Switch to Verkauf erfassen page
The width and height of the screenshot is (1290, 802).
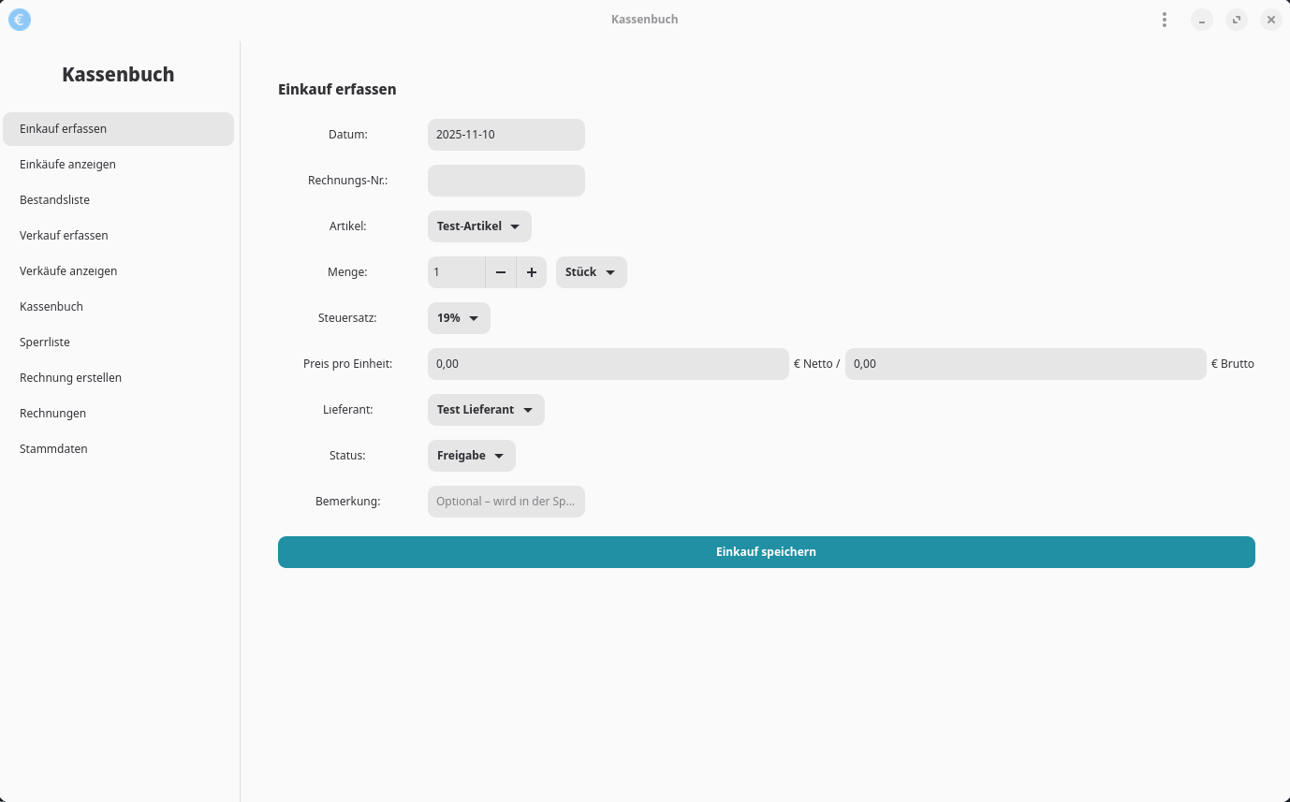click(64, 236)
